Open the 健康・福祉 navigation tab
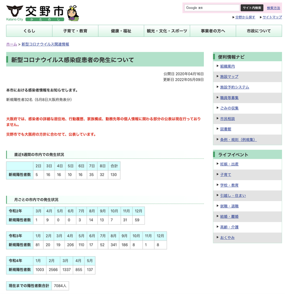The width and height of the screenshot is (285, 294). (121, 31)
